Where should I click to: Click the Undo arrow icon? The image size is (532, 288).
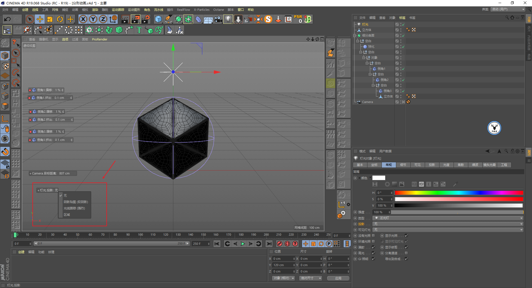click(7, 19)
